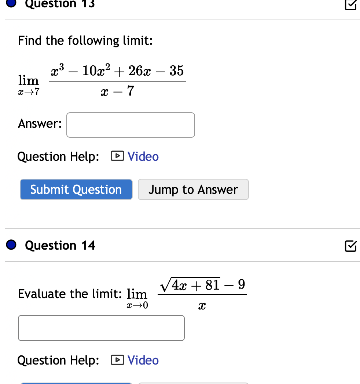Click the blue status dot next to Question 13

click(11, 4)
